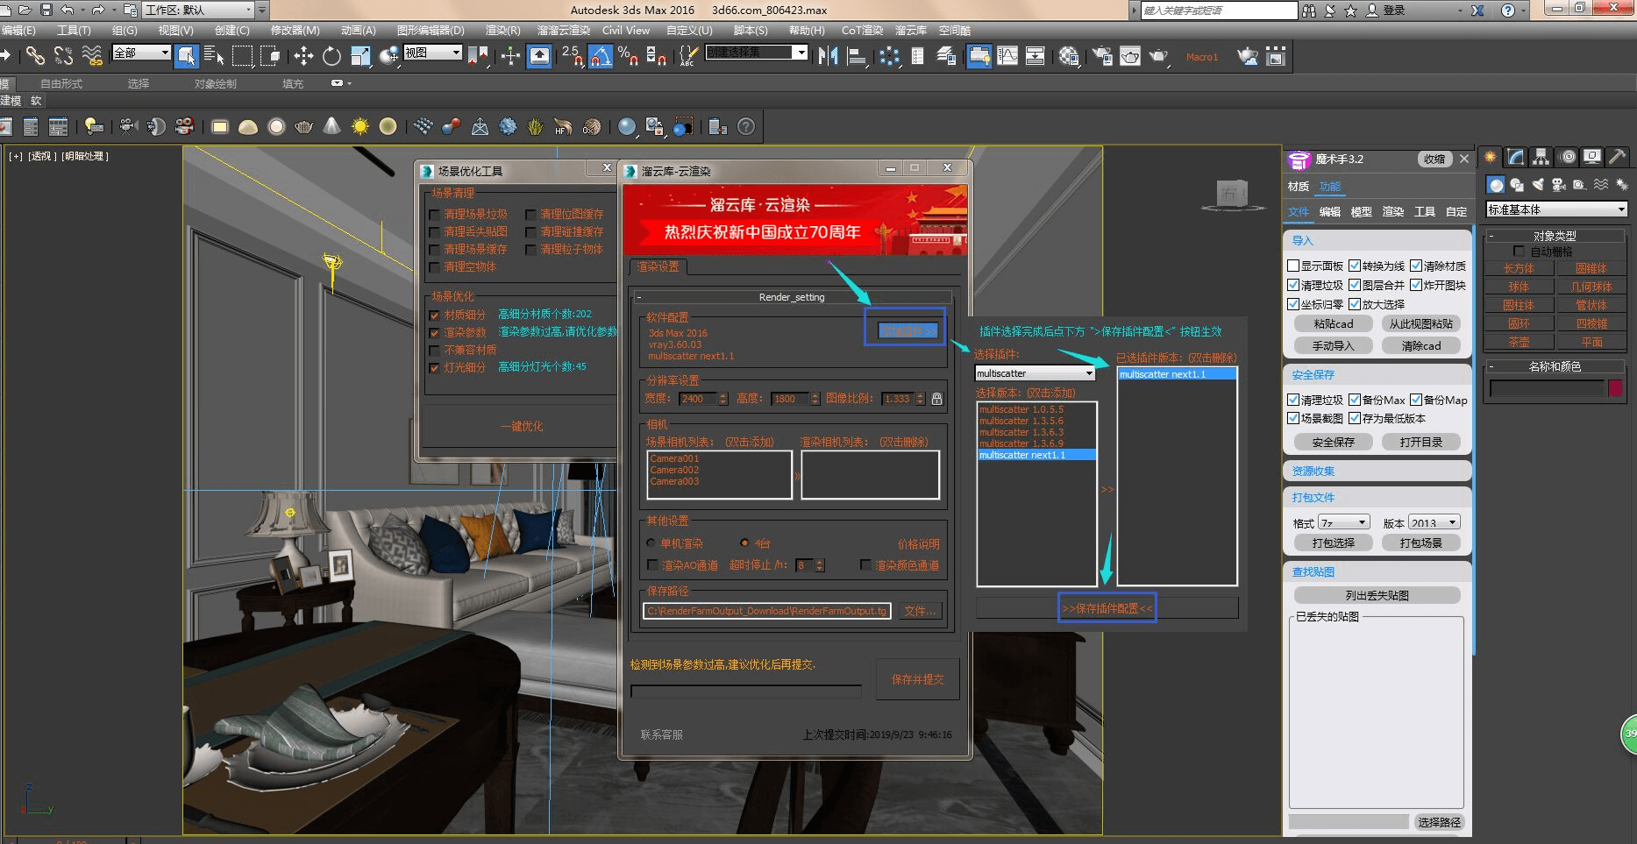Click the binoculars search icon
This screenshot has width=1637, height=844.
1309,11
